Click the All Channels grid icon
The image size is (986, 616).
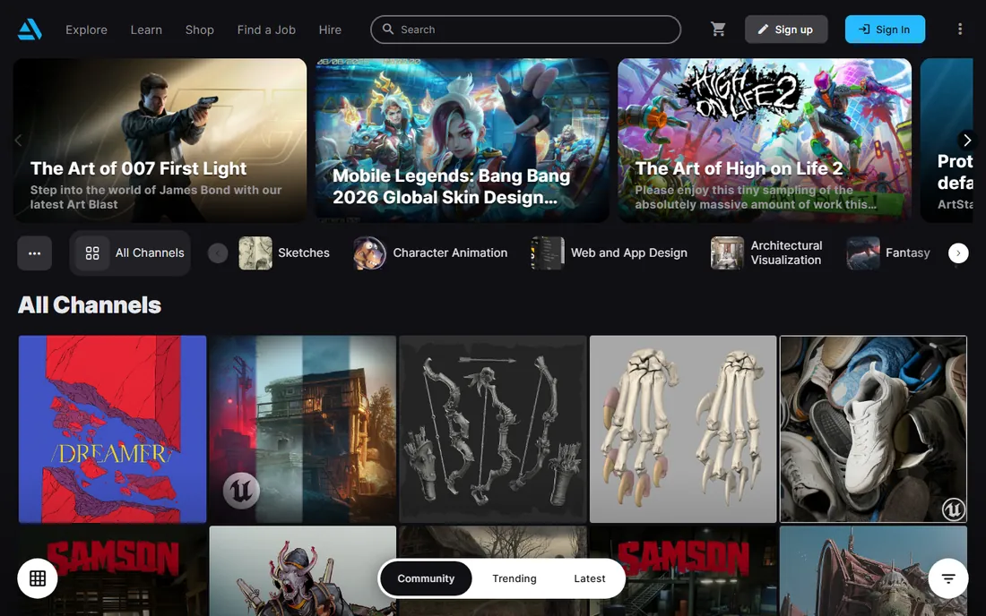click(92, 253)
